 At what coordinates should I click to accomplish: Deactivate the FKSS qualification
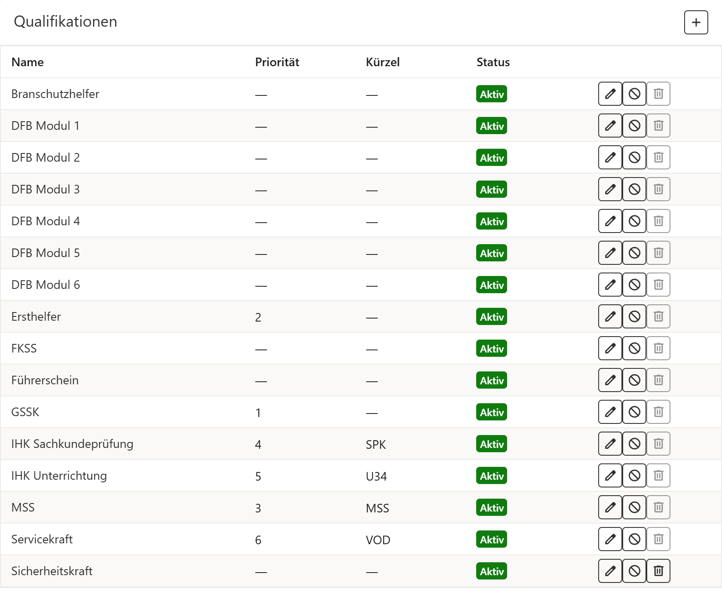pos(634,348)
